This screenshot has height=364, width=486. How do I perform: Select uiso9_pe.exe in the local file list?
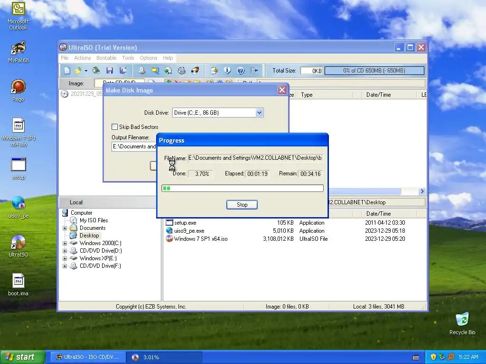coord(189,231)
